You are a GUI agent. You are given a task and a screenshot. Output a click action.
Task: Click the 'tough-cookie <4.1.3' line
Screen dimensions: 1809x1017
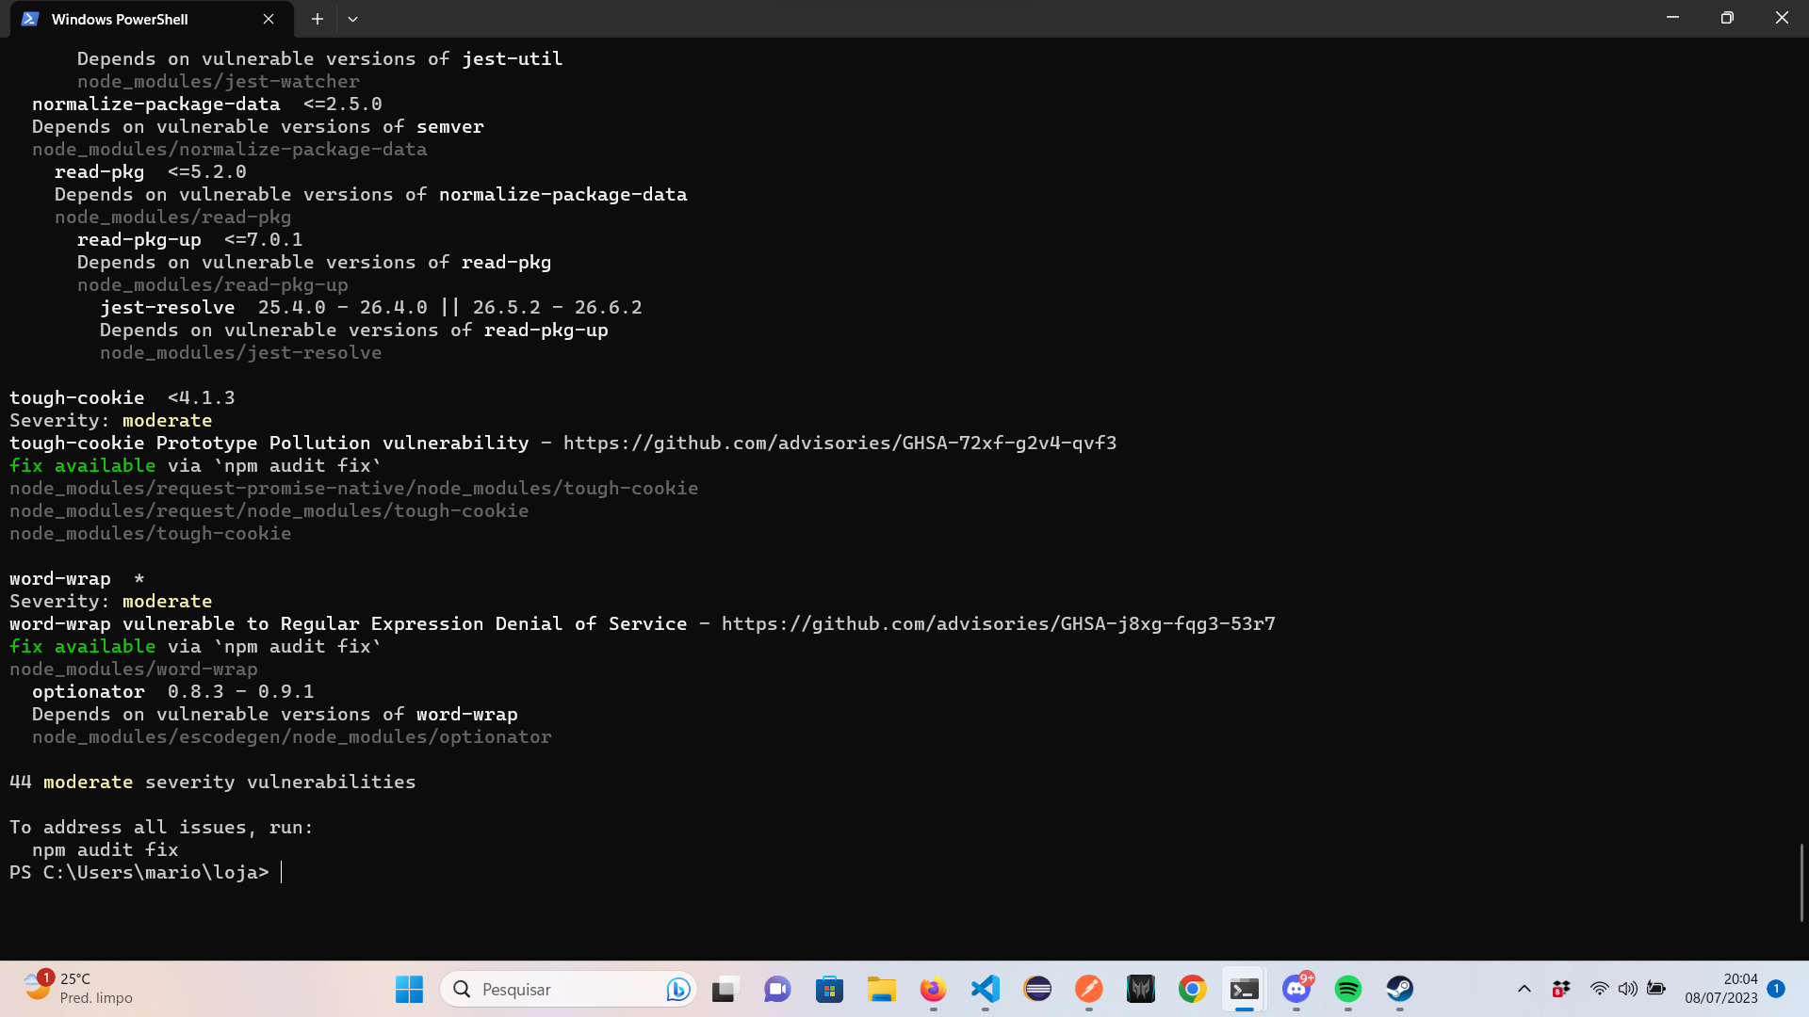122,398
